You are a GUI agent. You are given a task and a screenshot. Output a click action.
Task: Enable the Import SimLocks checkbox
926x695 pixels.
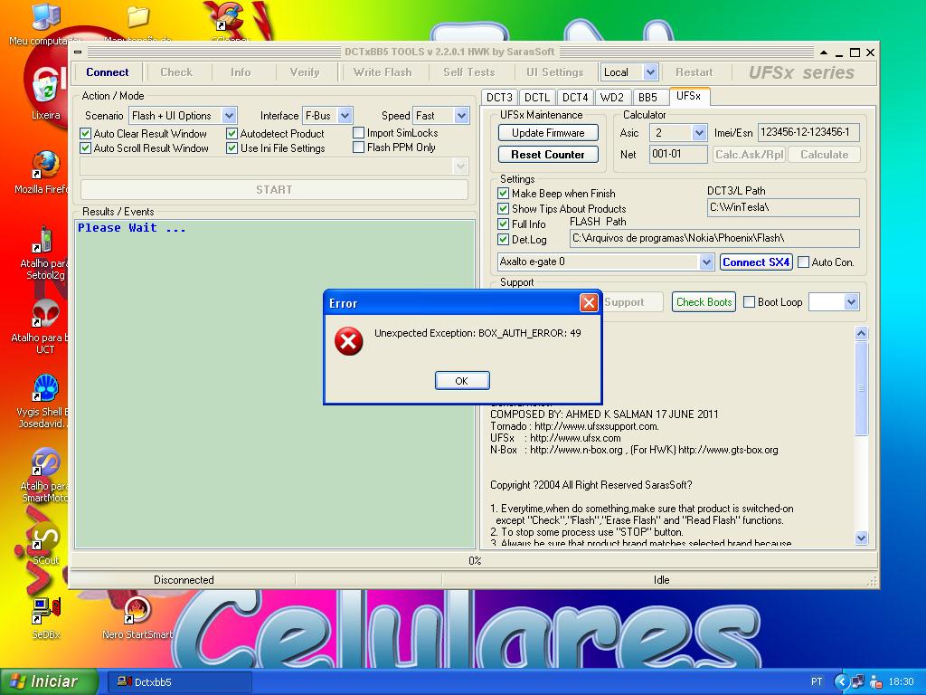tap(358, 133)
